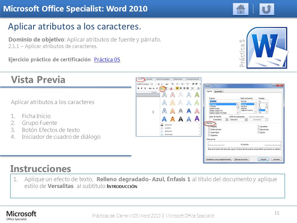Check the Tachado checkbox
The image size is (297, 223).
coord(209,126)
